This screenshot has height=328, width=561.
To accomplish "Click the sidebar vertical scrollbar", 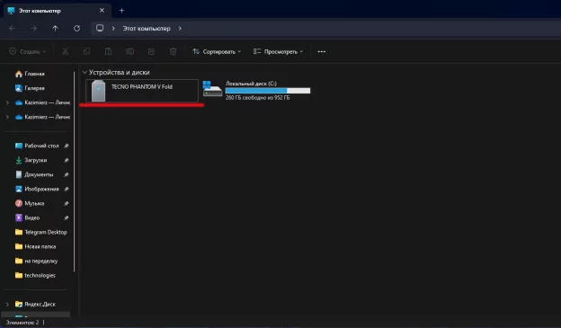I will (x=75, y=172).
